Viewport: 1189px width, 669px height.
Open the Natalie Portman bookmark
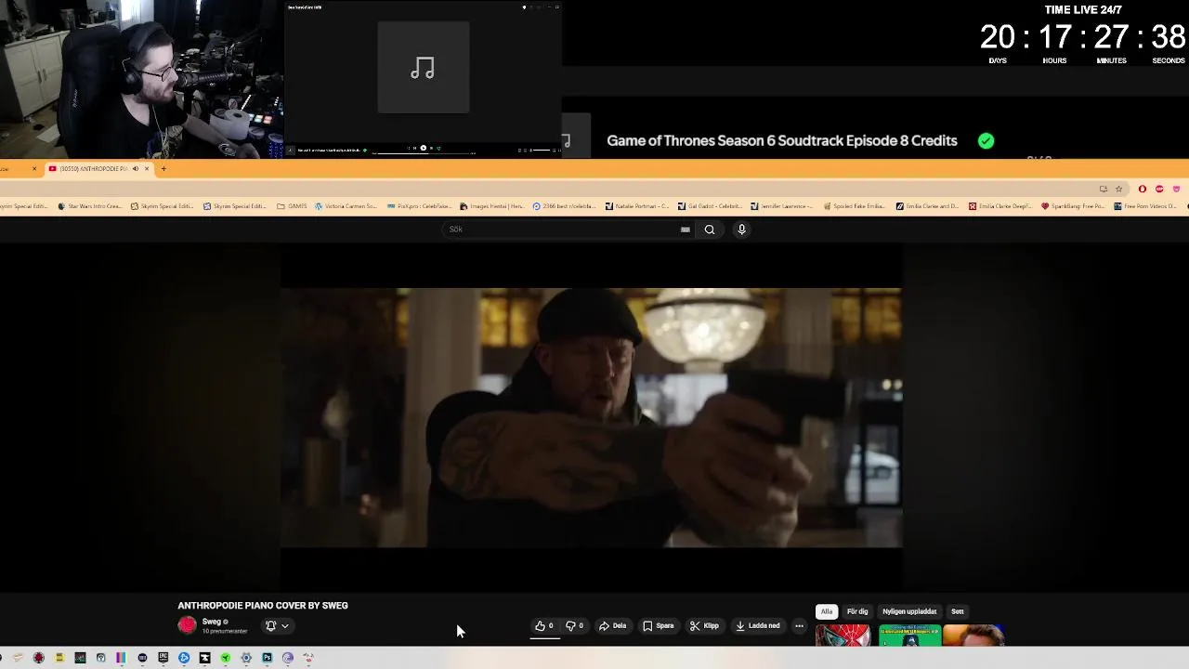coord(638,206)
